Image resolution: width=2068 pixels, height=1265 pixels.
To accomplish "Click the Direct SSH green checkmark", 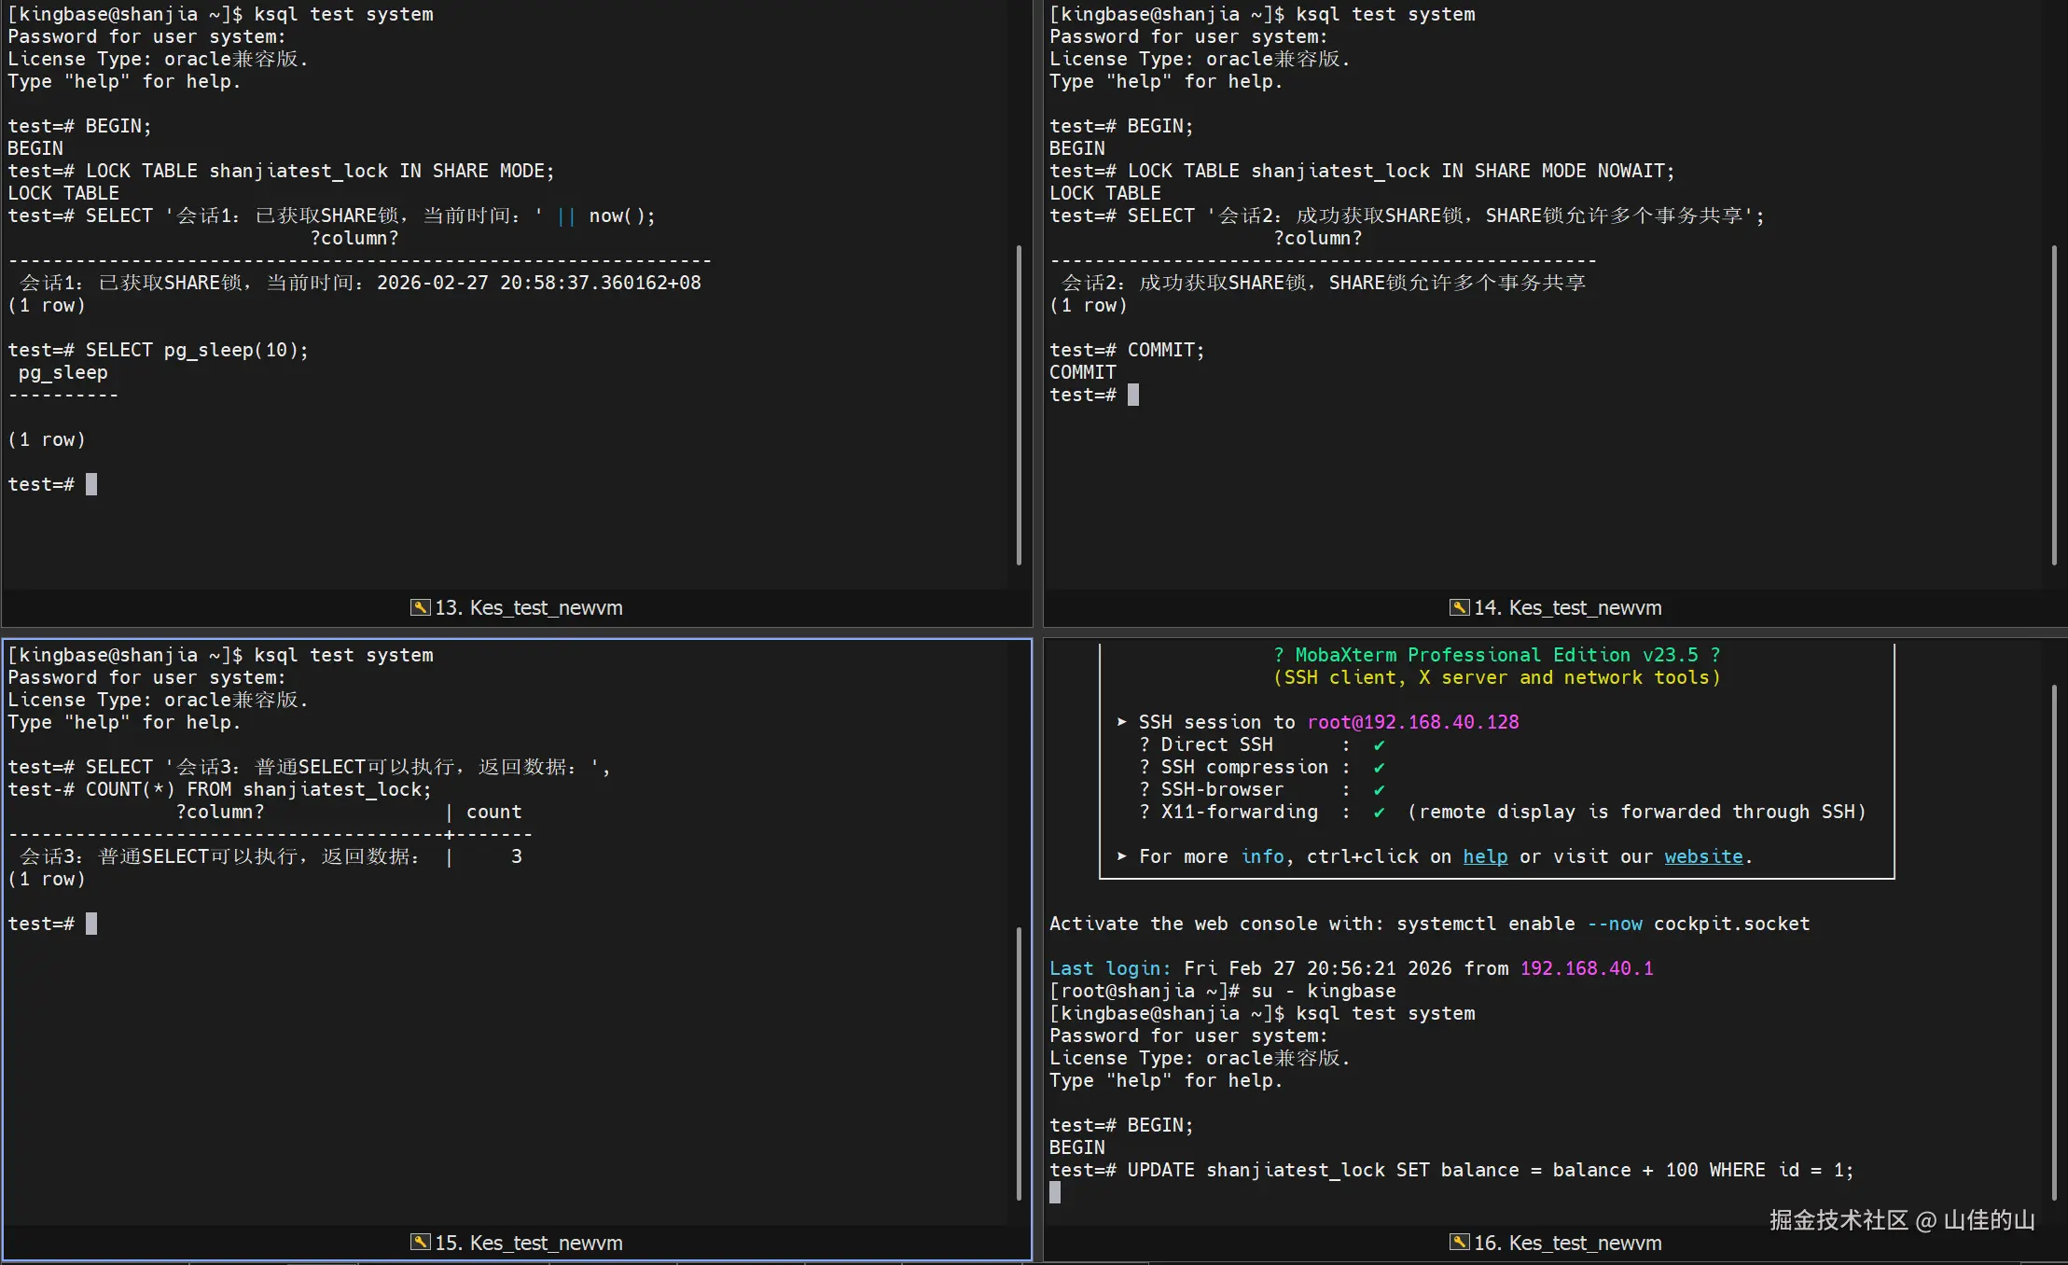I will (x=1379, y=744).
